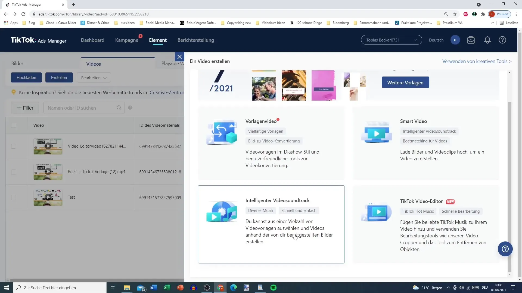Image resolution: width=522 pixels, height=293 pixels.
Task: Show hidden system tray icons
Action: tap(448, 288)
